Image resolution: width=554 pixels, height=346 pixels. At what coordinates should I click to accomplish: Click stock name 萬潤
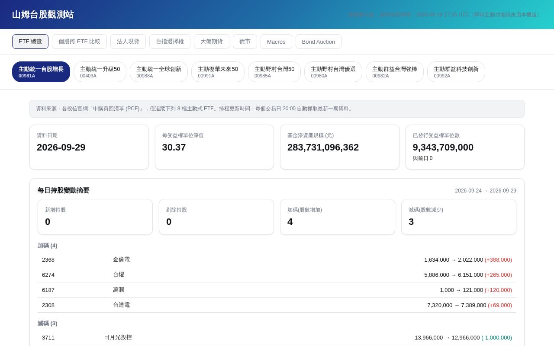tap(119, 290)
